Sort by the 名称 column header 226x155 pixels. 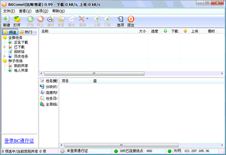point(83,31)
